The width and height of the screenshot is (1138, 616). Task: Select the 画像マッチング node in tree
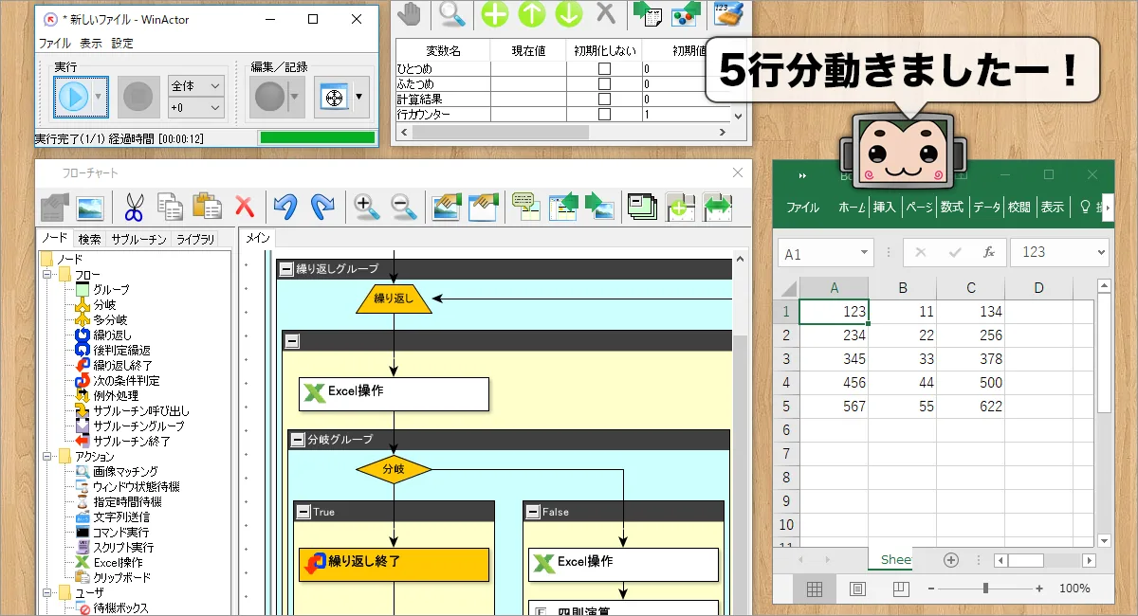(x=125, y=472)
